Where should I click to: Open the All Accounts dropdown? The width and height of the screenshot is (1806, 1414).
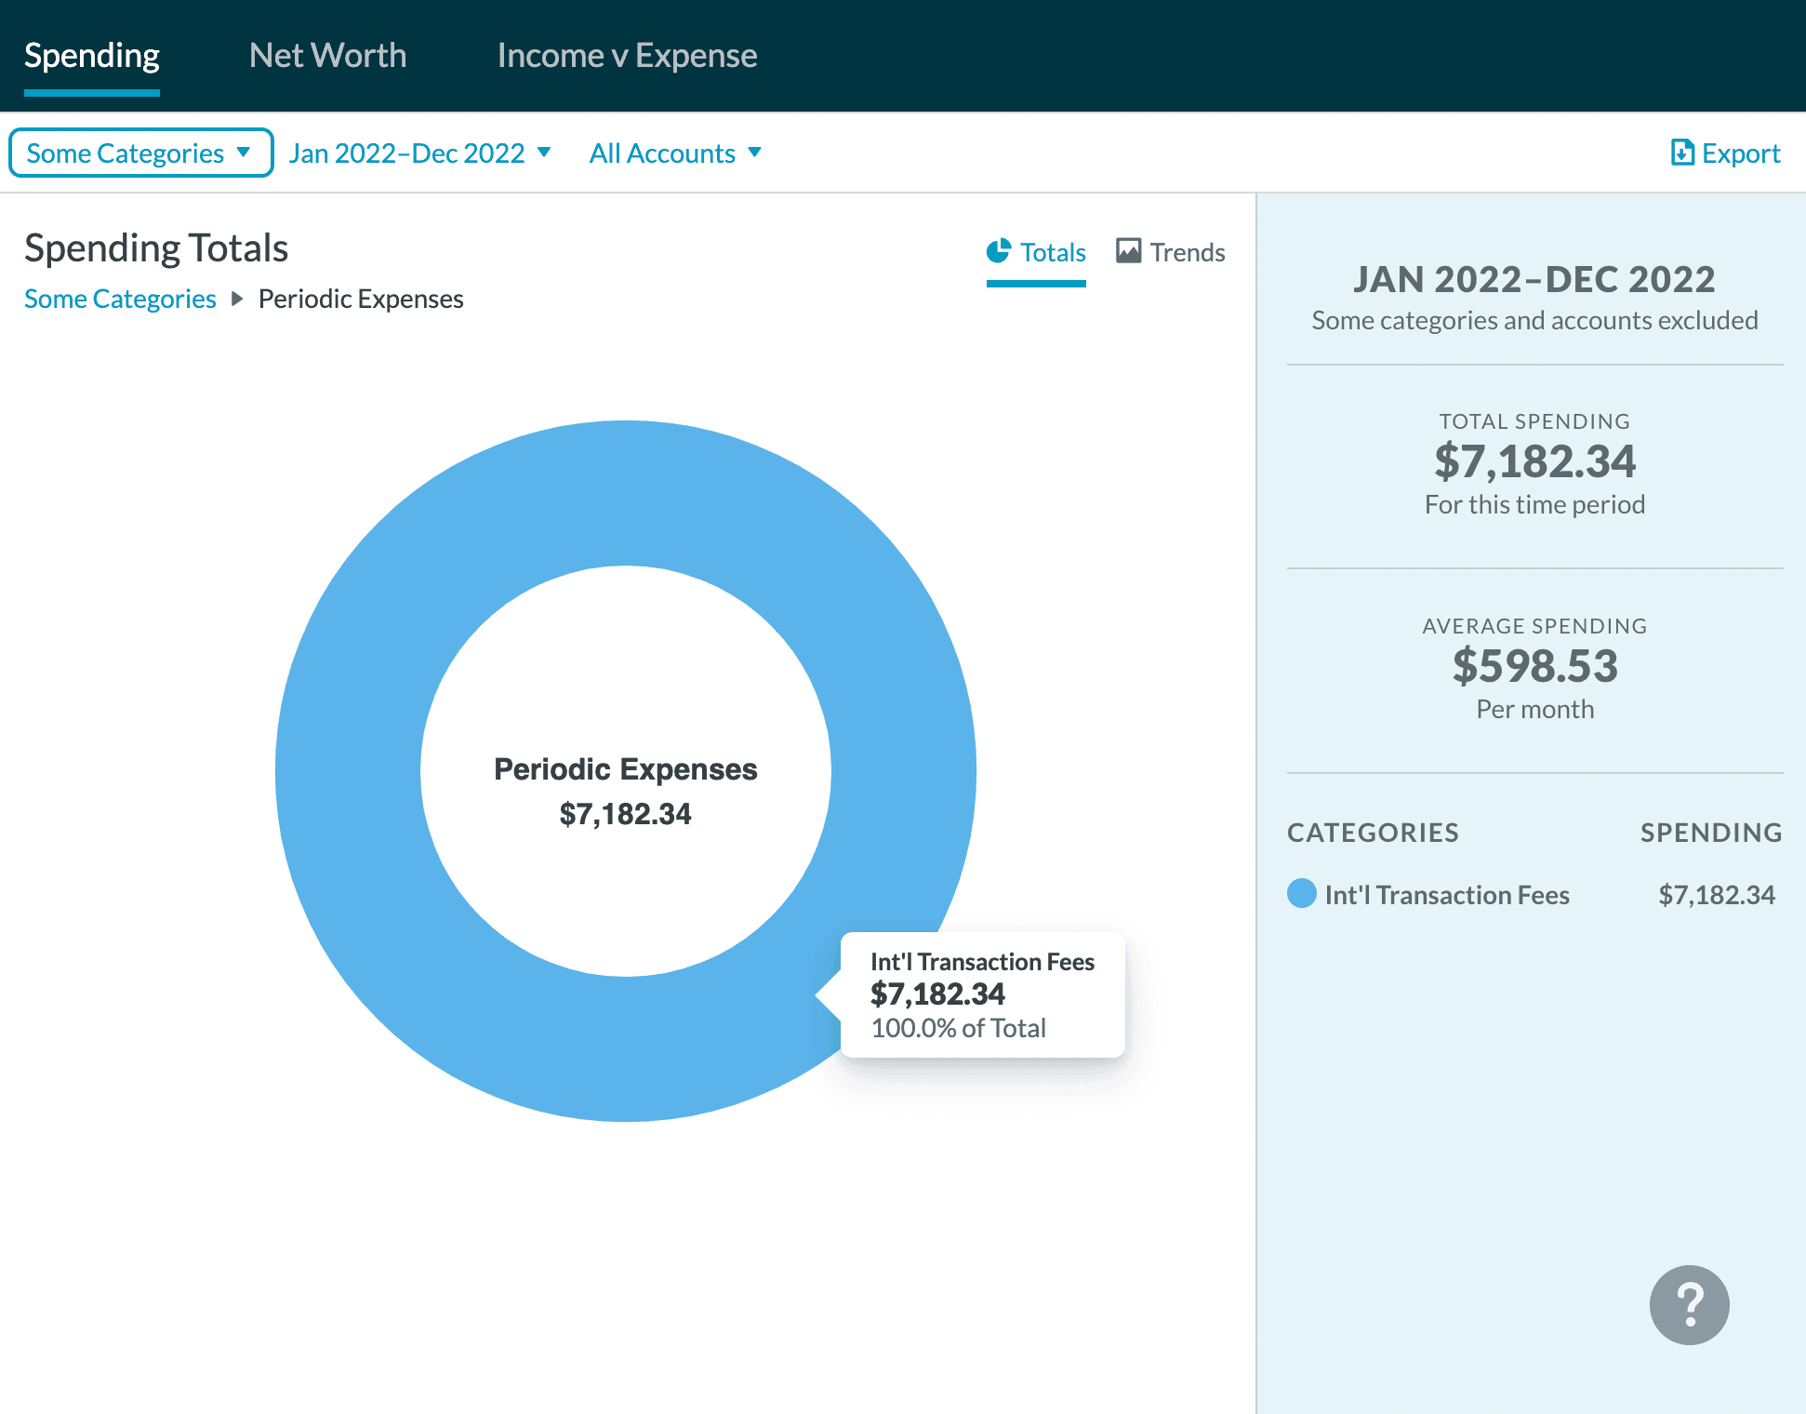(675, 153)
